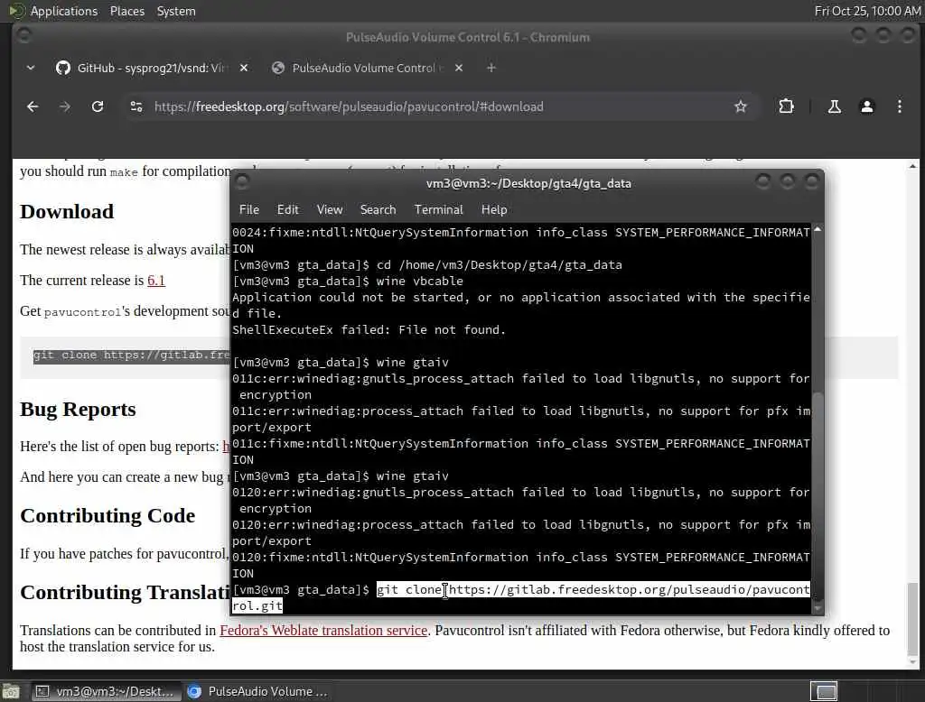Screen dimensions: 925x702
Task: Expand the tab search chevron
Action: (x=31, y=68)
